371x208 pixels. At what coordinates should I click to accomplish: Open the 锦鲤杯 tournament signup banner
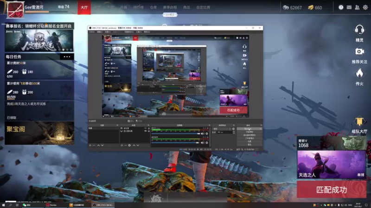[x=39, y=37]
